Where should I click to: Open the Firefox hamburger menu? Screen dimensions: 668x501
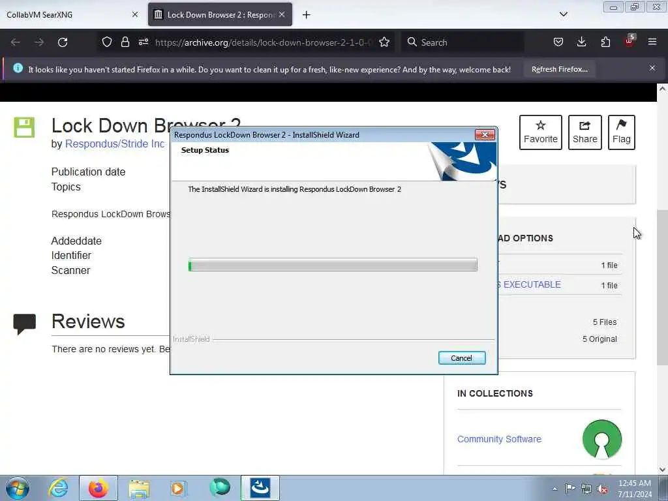(652, 42)
